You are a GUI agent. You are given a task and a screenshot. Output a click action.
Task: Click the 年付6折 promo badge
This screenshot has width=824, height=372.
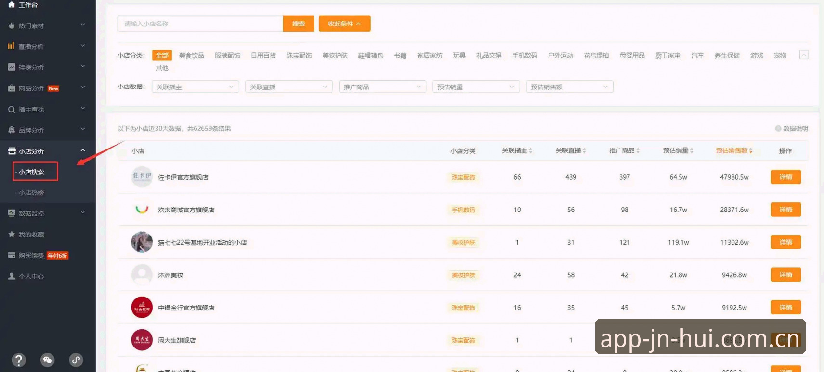[x=57, y=256]
